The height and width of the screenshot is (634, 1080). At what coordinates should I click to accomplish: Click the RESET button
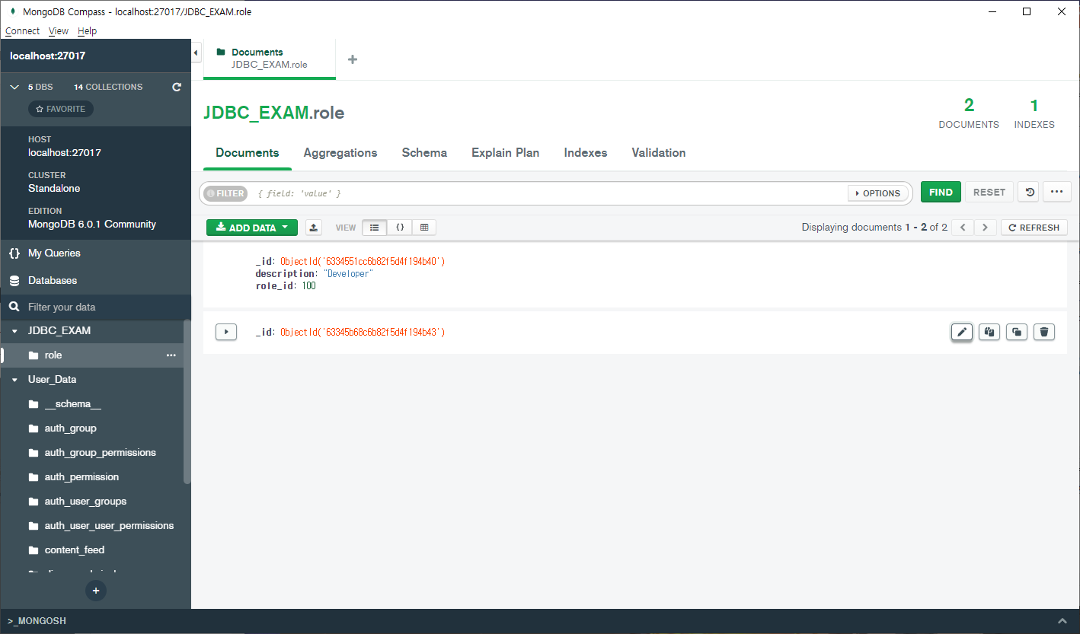point(989,193)
